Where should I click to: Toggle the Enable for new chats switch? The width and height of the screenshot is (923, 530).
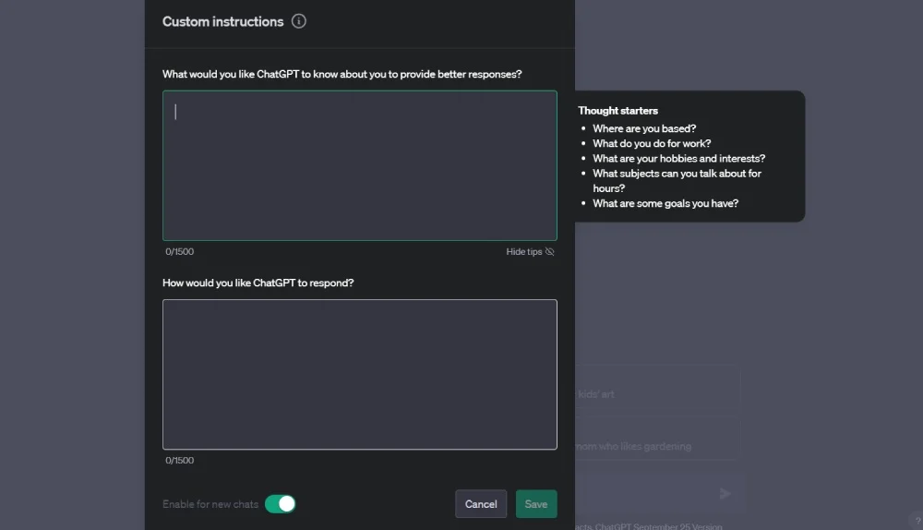[280, 503]
